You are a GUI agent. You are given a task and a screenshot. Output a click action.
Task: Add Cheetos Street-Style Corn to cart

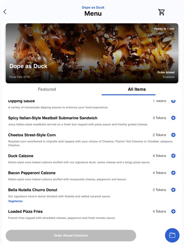pyautogui.click(x=173, y=135)
